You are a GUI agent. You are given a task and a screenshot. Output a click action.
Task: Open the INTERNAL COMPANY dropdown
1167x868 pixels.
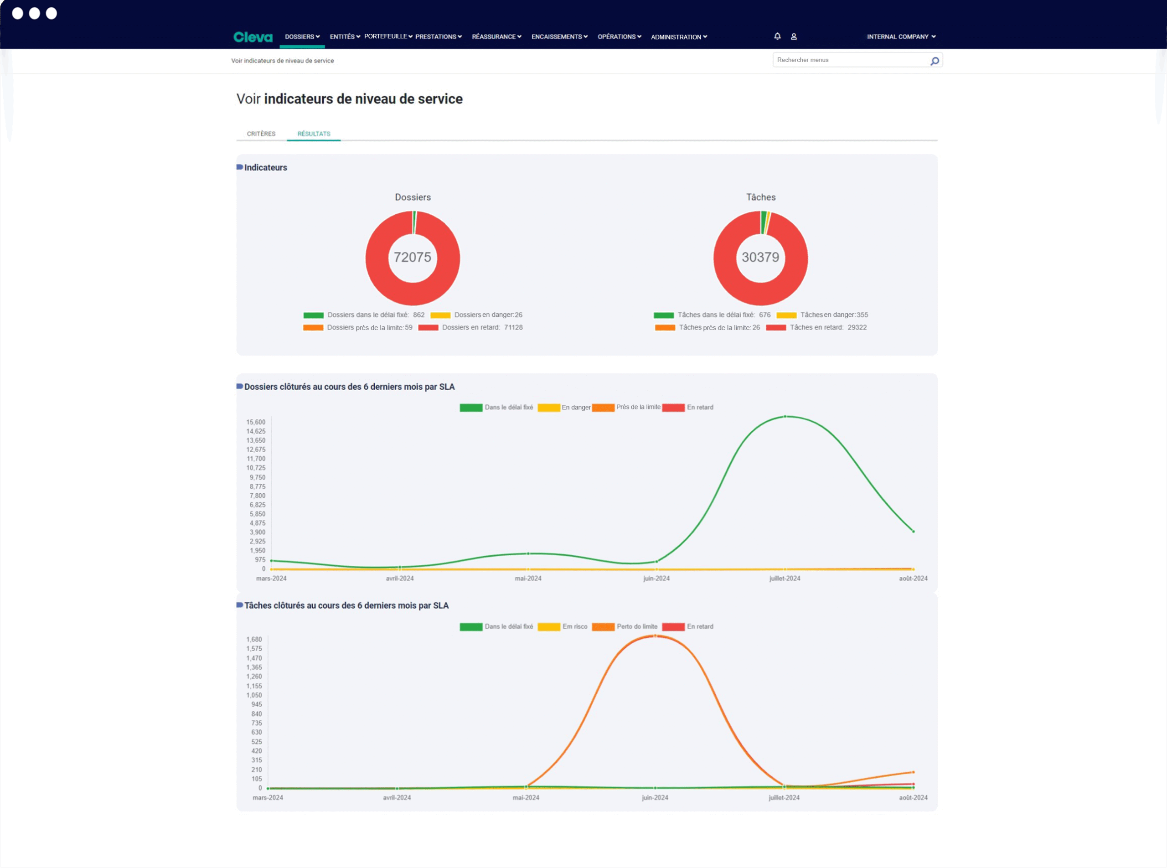(x=901, y=37)
